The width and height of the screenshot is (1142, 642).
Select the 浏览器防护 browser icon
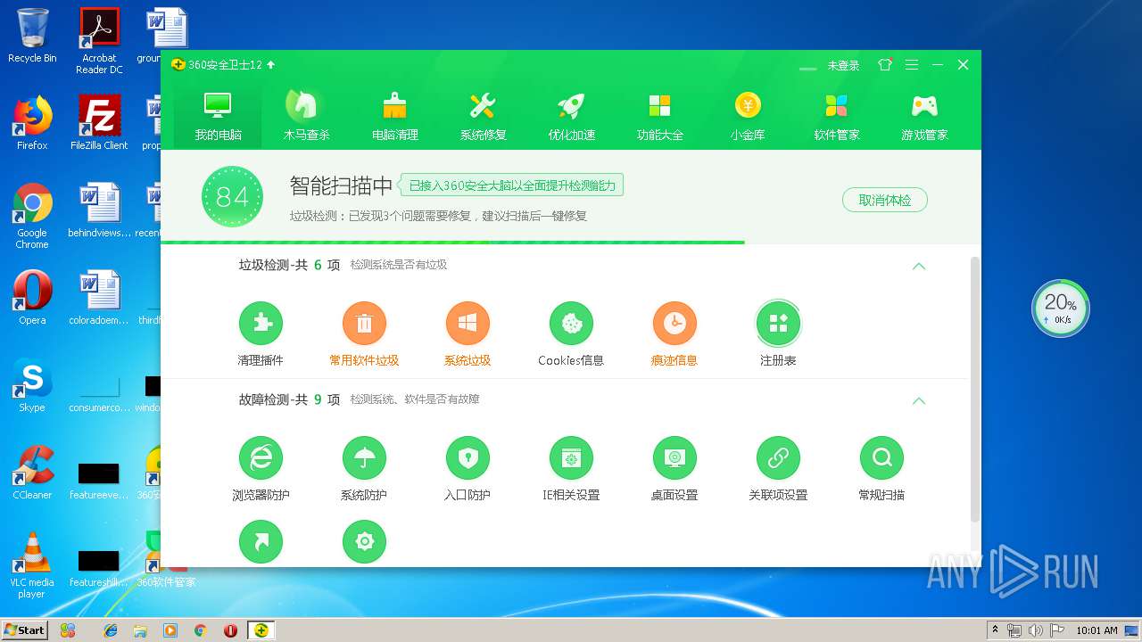point(261,458)
